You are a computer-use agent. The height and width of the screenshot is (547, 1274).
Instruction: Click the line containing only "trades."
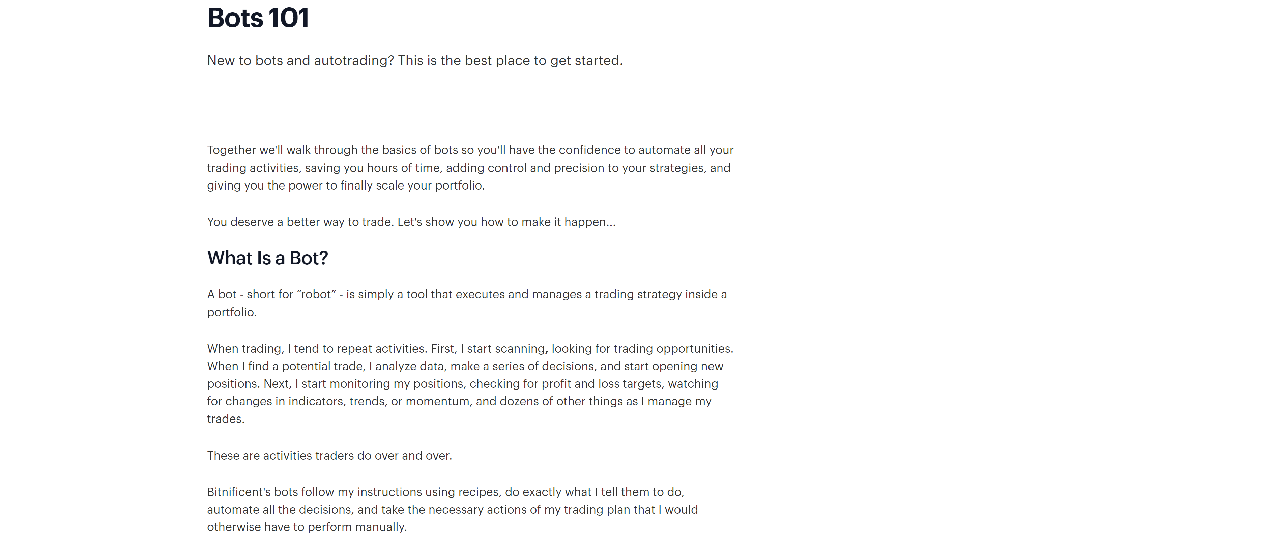[x=226, y=419]
